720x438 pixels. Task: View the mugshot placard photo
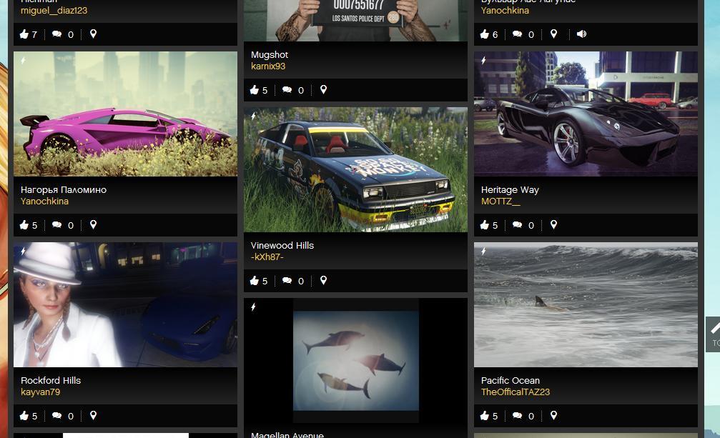click(x=355, y=21)
